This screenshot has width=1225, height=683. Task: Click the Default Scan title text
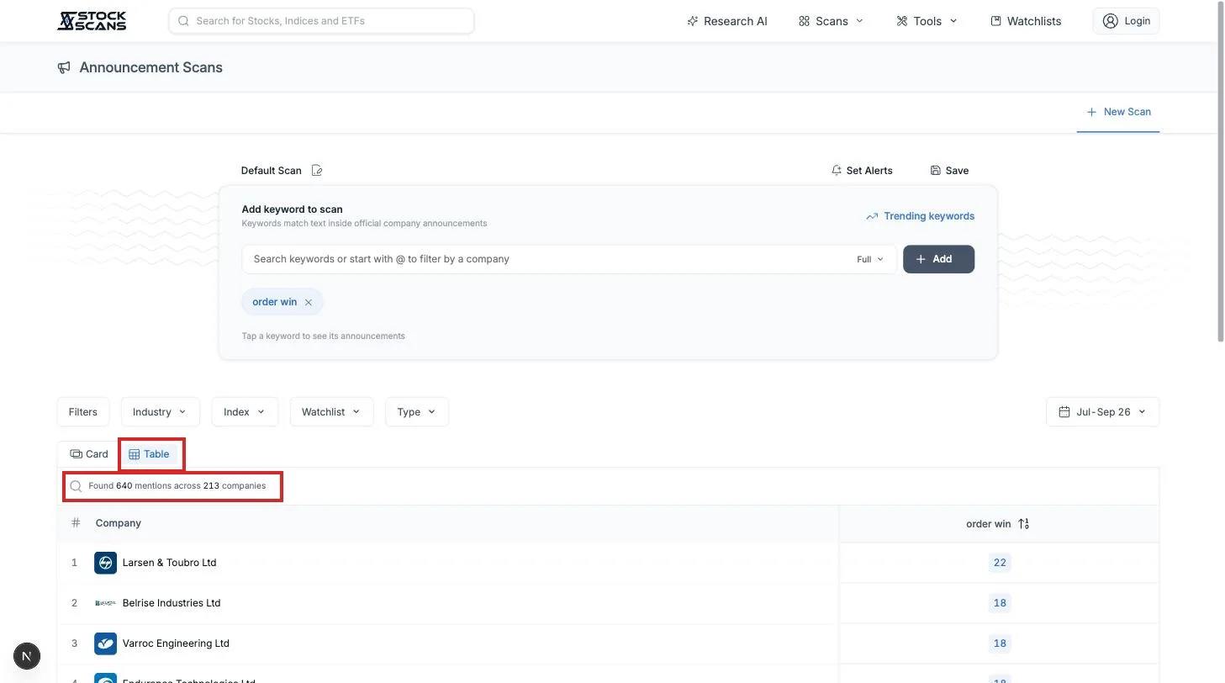pos(271,171)
